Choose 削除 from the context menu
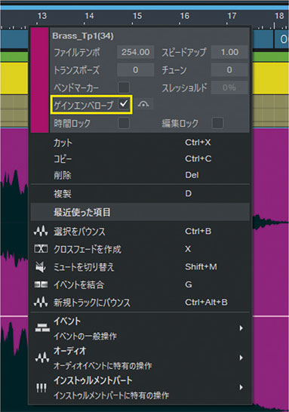 pos(140,175)
